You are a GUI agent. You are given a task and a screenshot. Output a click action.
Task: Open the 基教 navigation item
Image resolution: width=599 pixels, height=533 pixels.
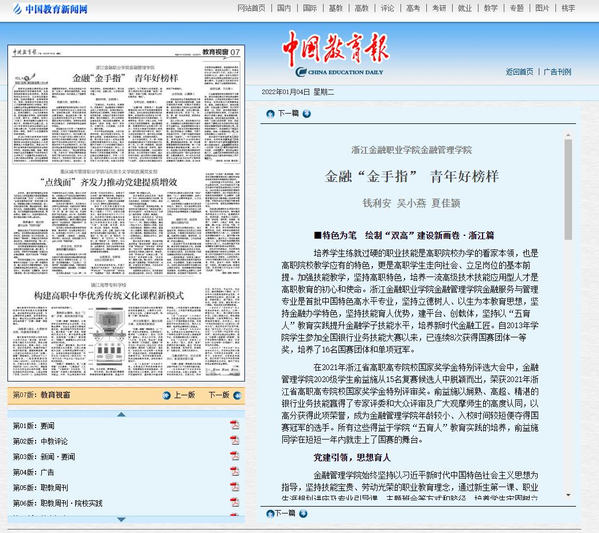coord(336,9)
